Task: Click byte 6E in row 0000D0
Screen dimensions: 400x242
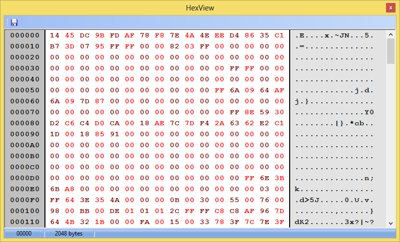Action: point(265,178)
